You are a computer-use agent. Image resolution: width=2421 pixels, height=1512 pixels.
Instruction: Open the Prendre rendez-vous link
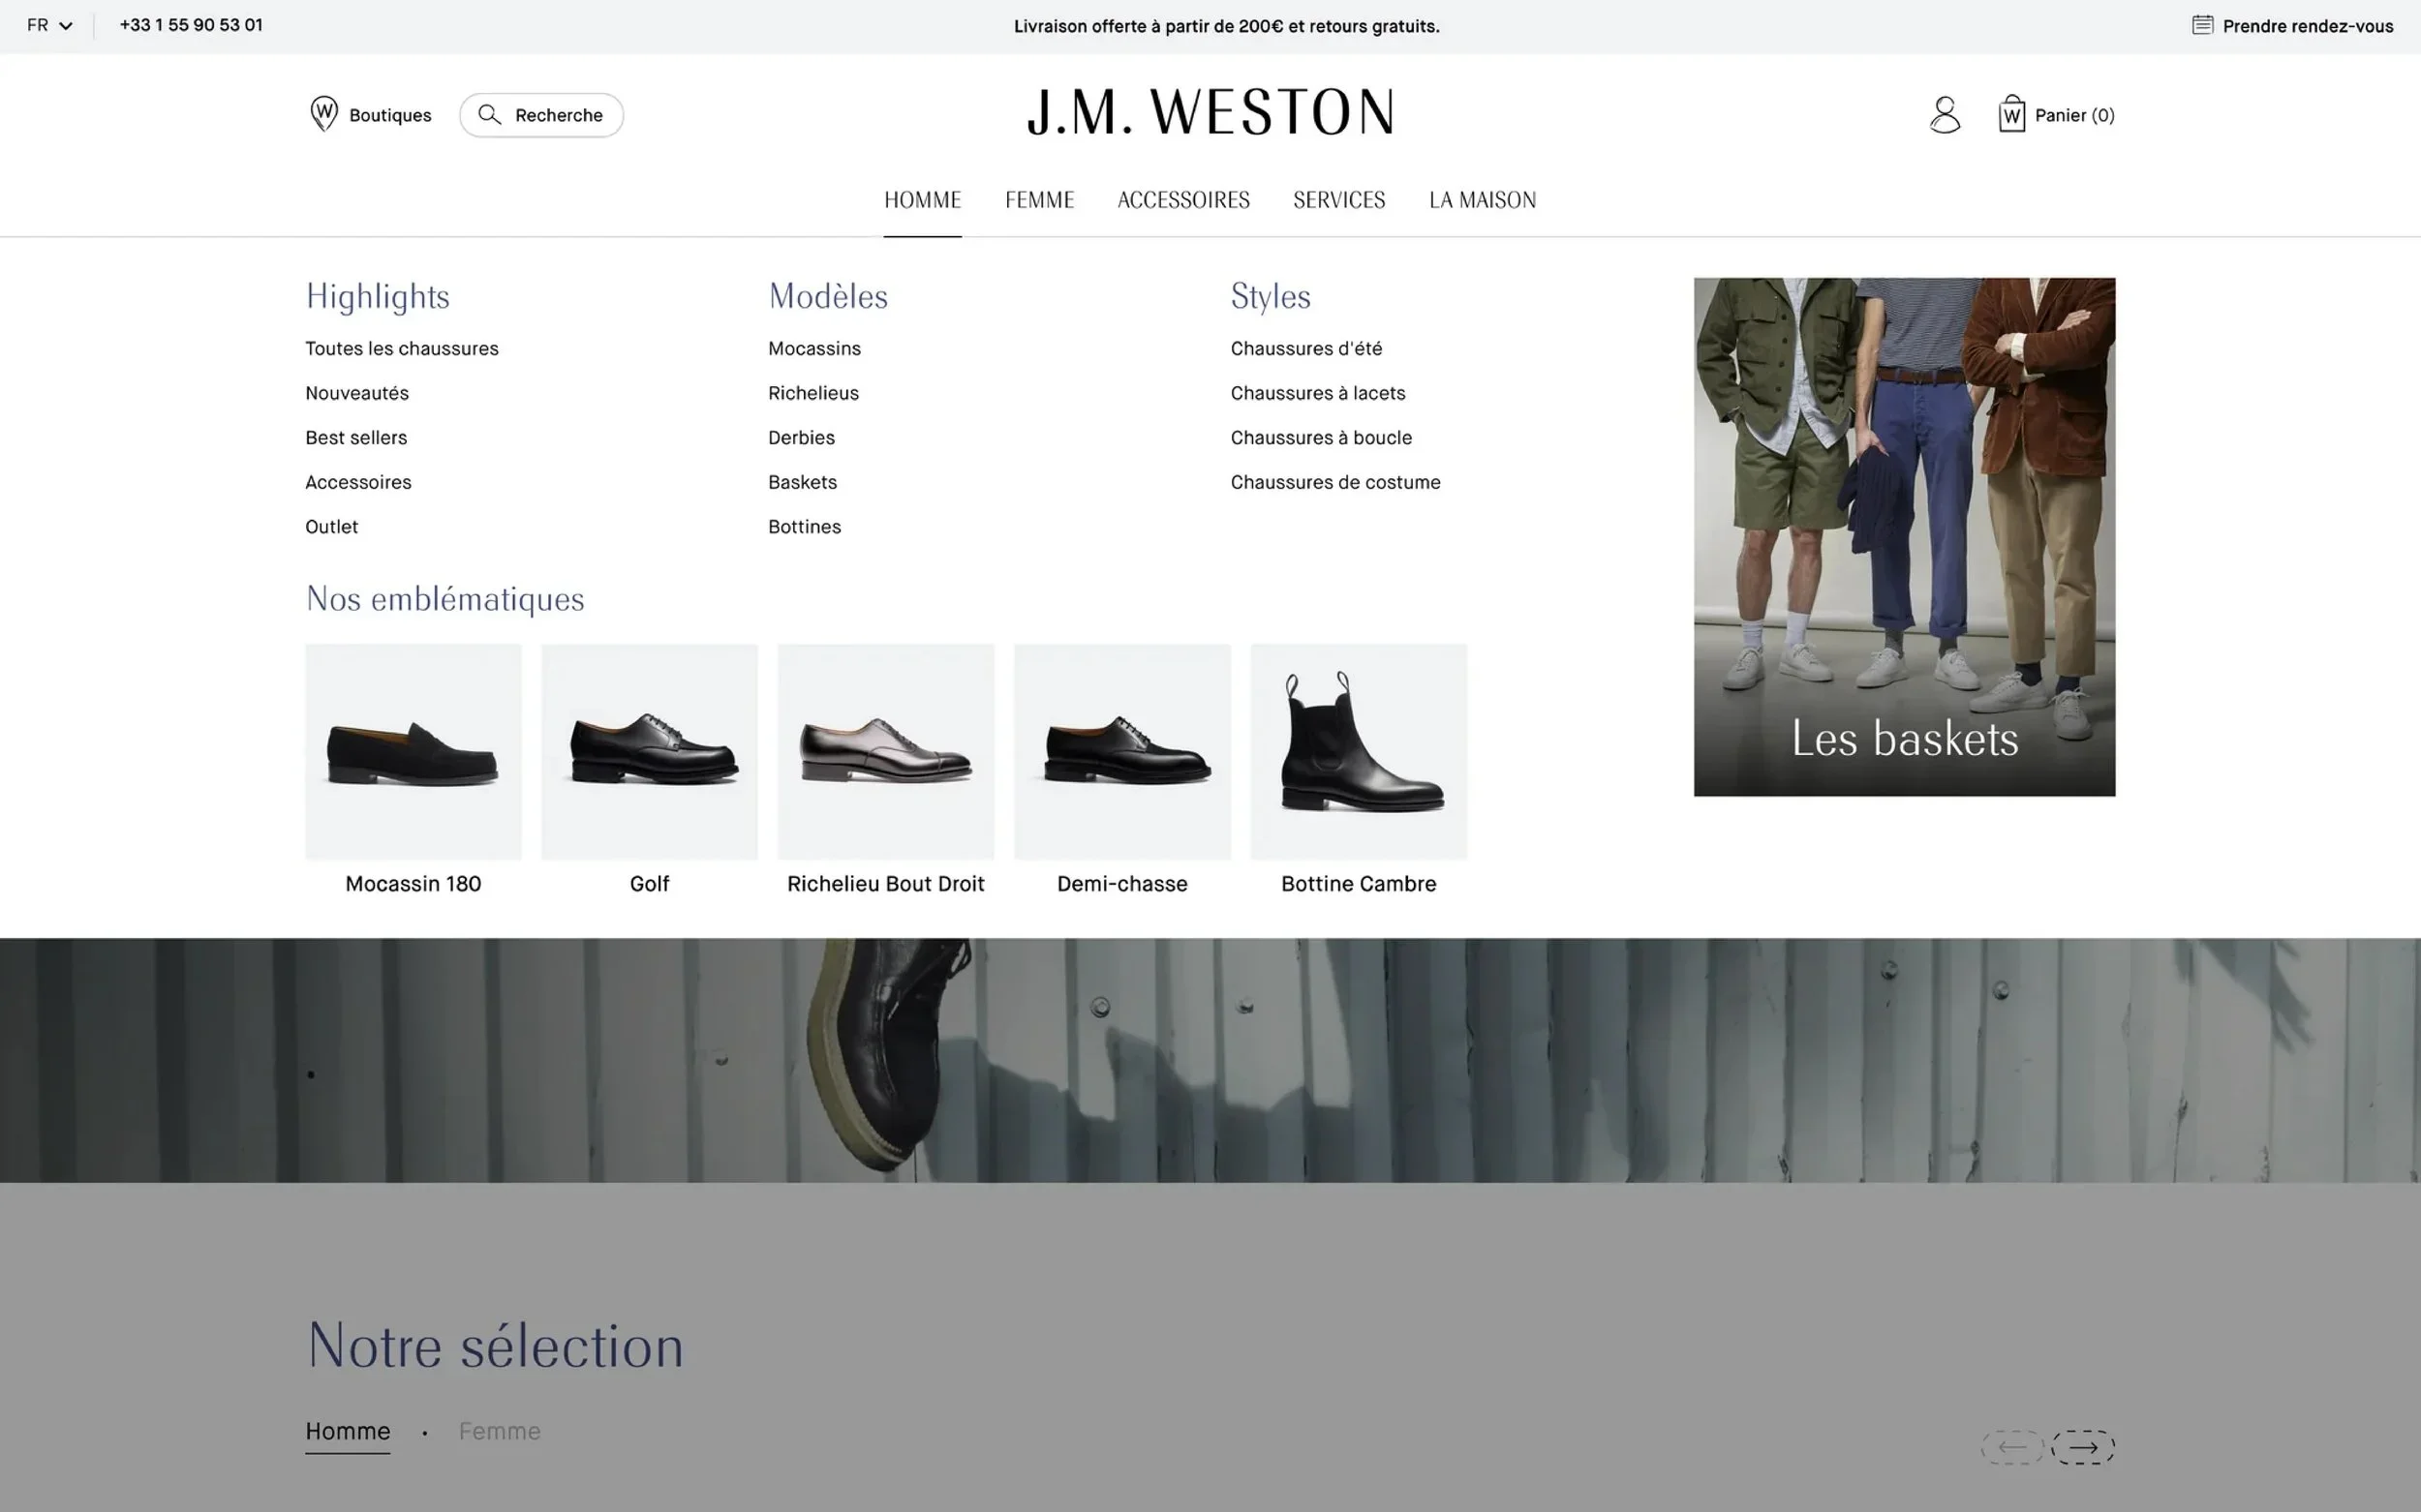pyautogui.click(x=2307, y=26)
